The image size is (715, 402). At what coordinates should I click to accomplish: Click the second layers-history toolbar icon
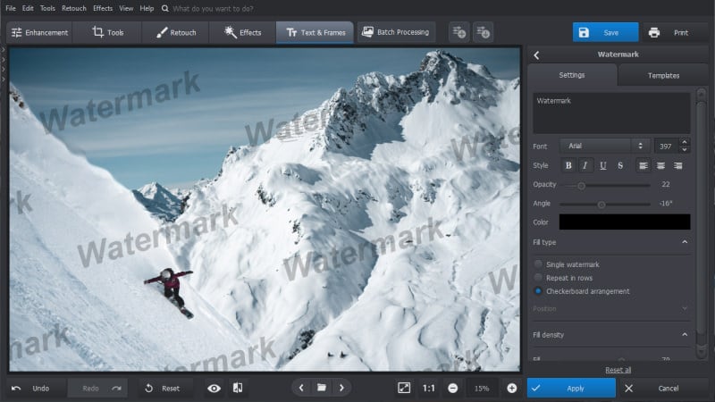[483, 32]
